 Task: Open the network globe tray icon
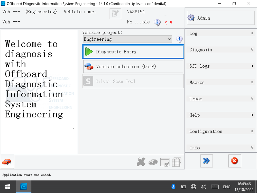click(x=194, y=187)
